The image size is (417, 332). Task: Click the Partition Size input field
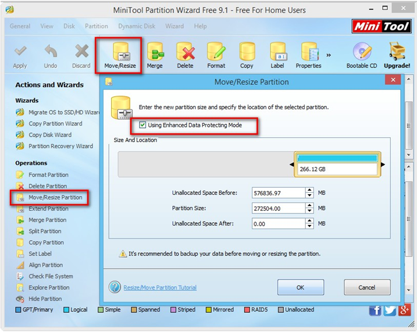(x=279, y=208)
